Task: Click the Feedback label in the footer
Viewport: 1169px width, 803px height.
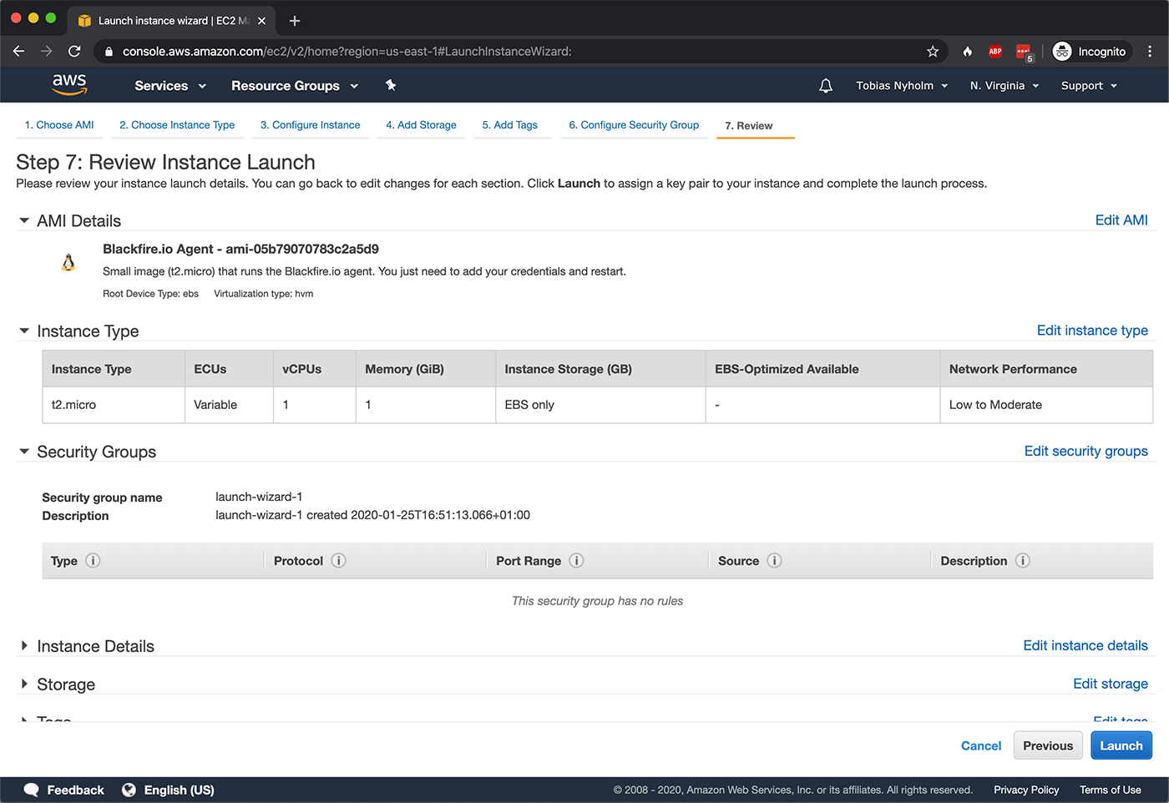Action: (76, 790)
